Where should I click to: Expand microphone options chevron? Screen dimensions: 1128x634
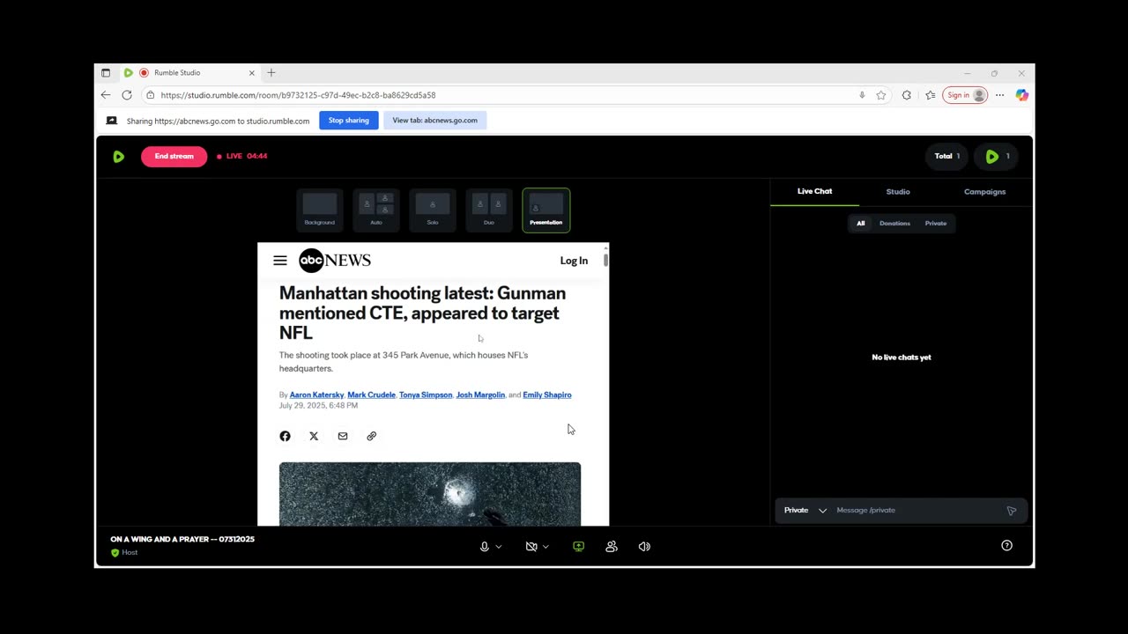[x=499, y=547]
